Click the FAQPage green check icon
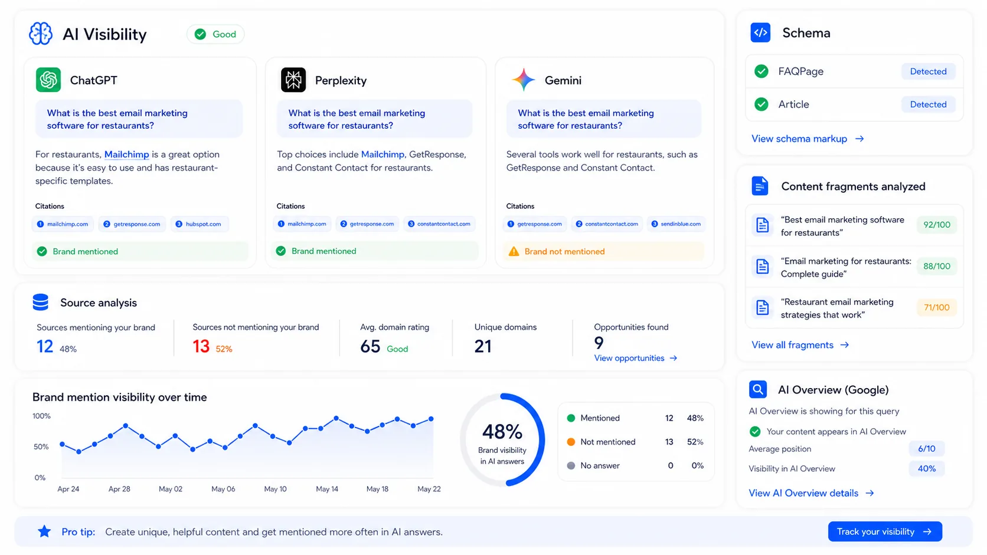This screenshot has height=555, width=987. click(762, 71)
